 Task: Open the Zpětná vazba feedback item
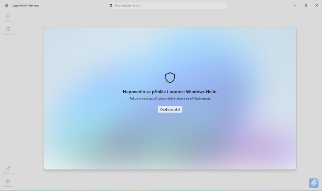pyautogui.click(x=8, y=170)
